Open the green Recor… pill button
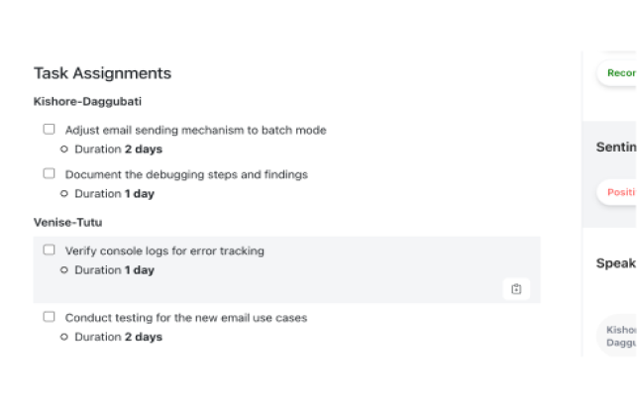Viewport: 637px width, 406px height. [x=618, y=73]
